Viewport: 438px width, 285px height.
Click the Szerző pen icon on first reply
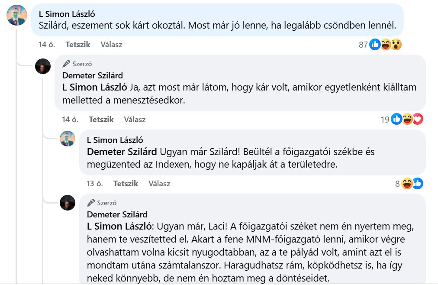(66, 64)
